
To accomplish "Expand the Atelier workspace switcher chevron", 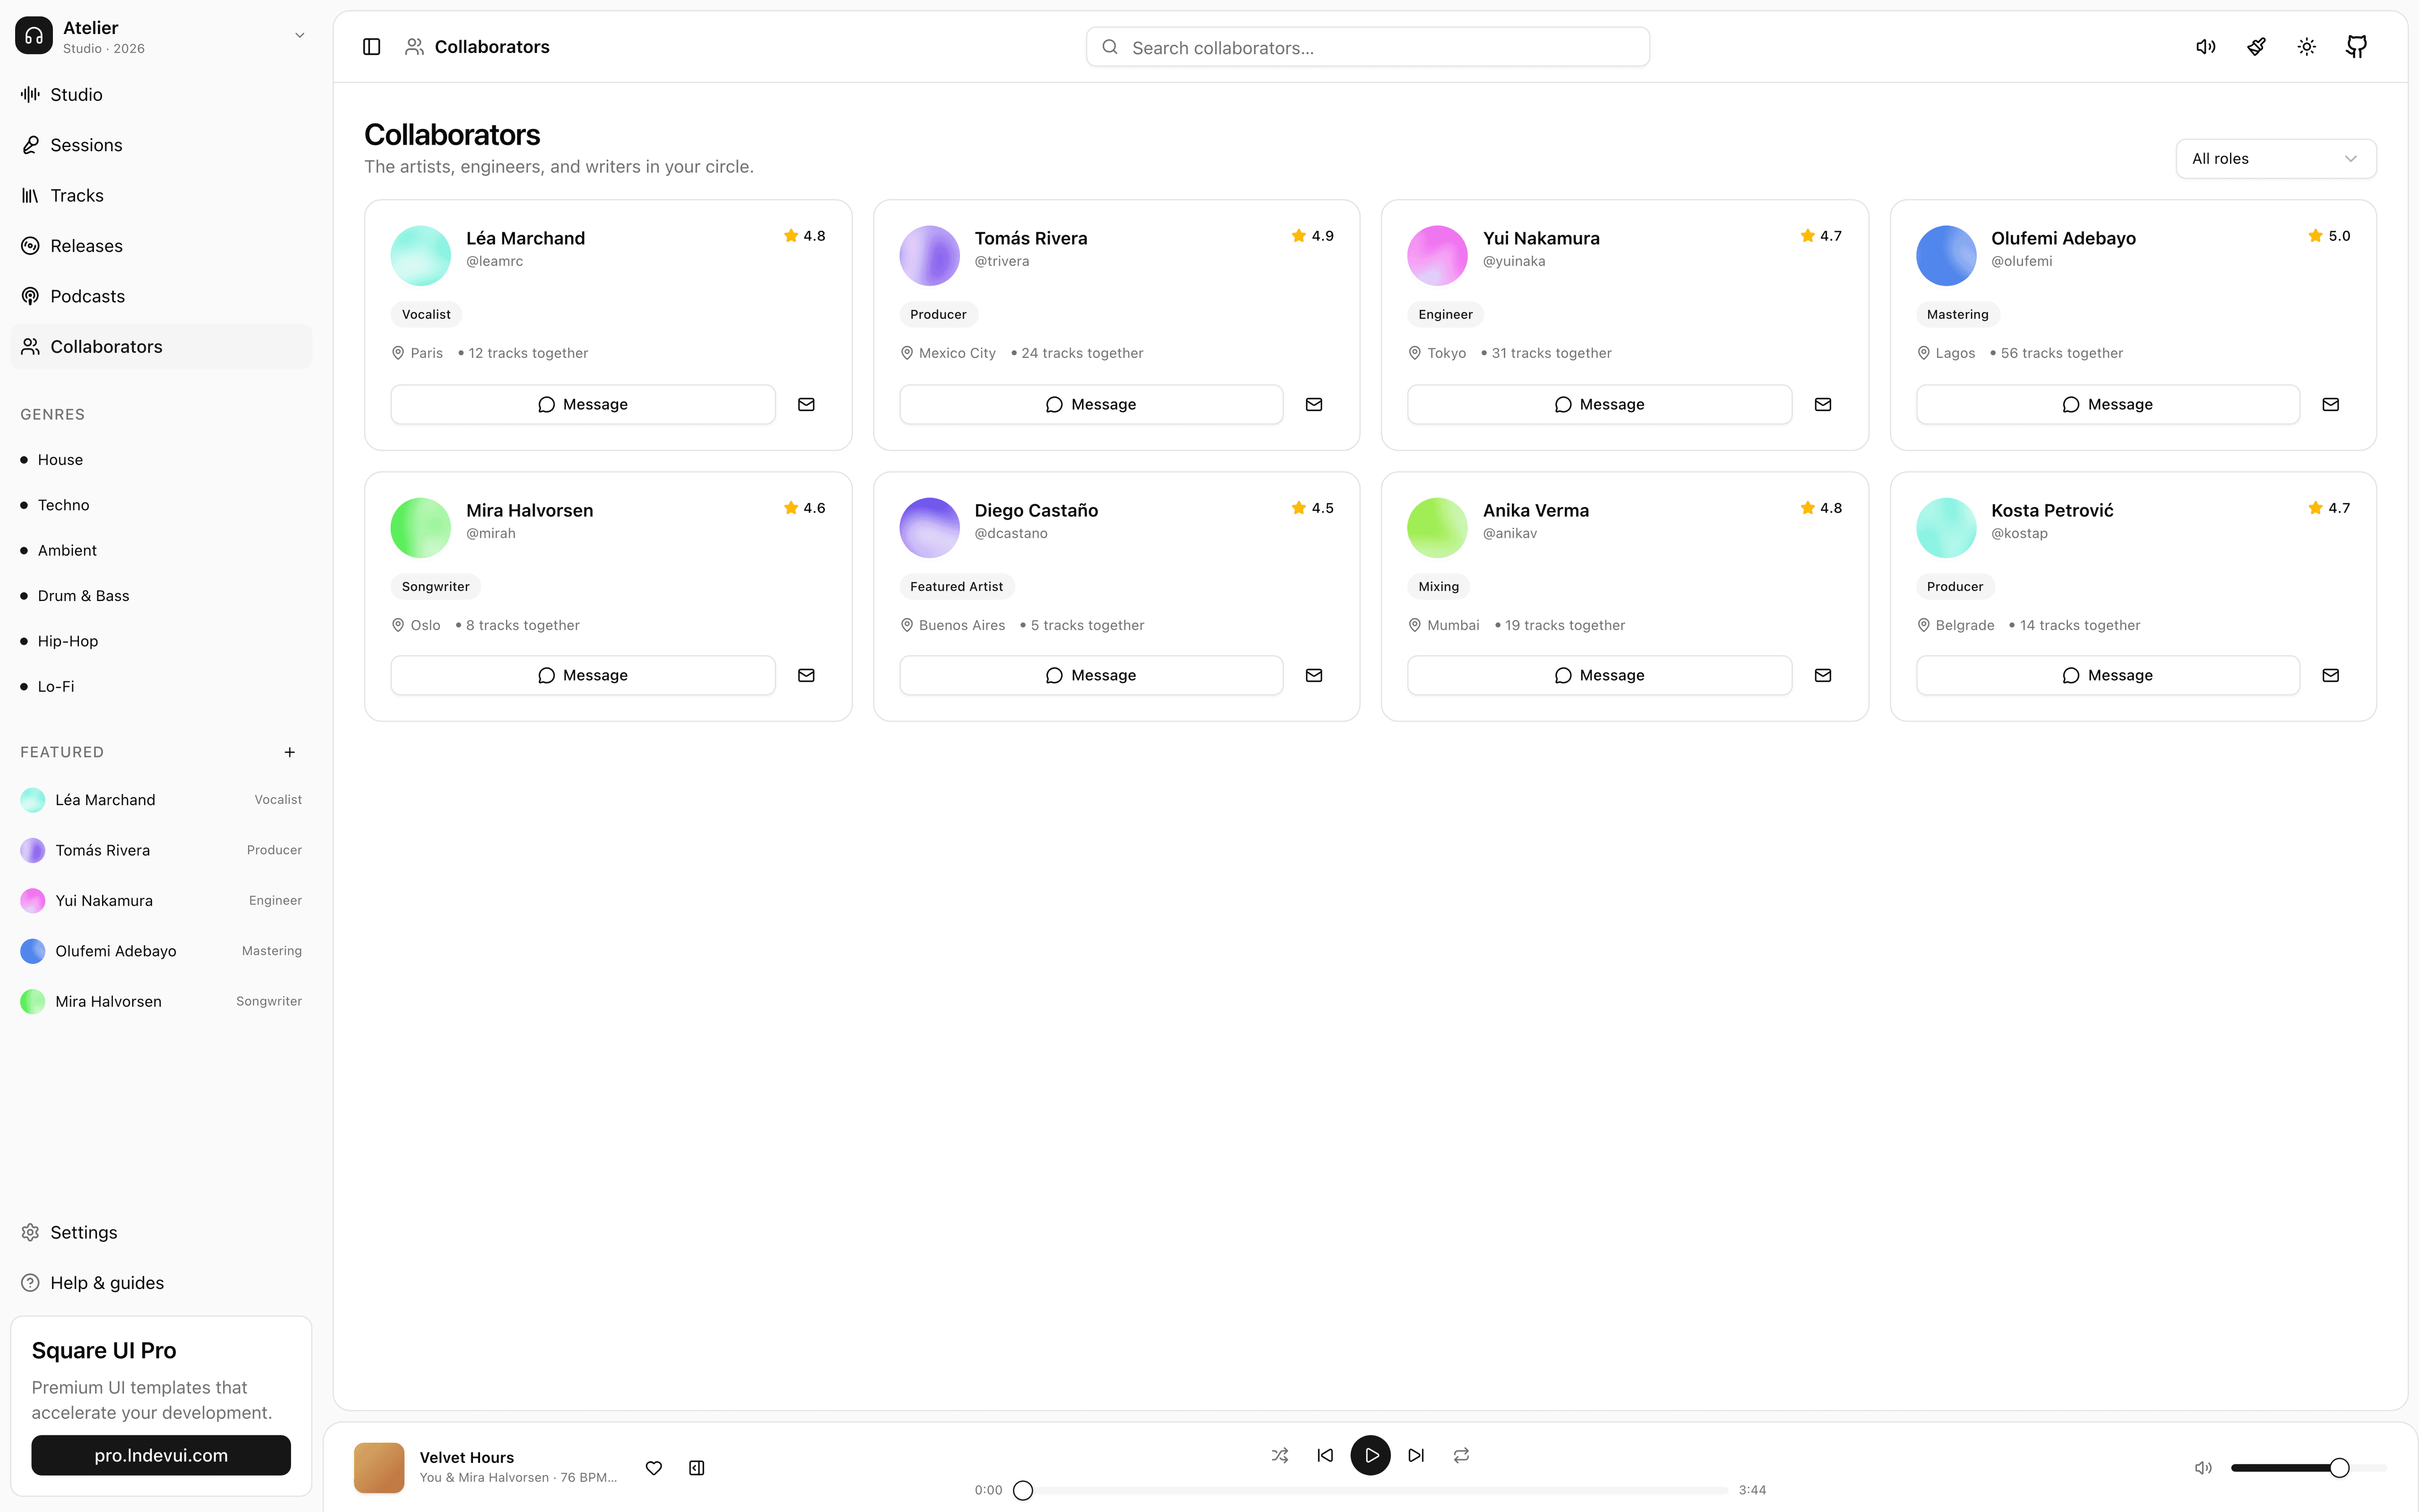I will click(x=300, y=36).
